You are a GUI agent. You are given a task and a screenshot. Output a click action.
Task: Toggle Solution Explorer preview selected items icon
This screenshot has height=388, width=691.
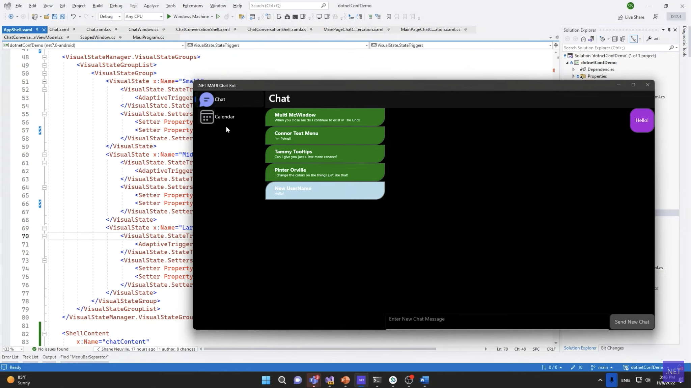[x=657, y=39]
